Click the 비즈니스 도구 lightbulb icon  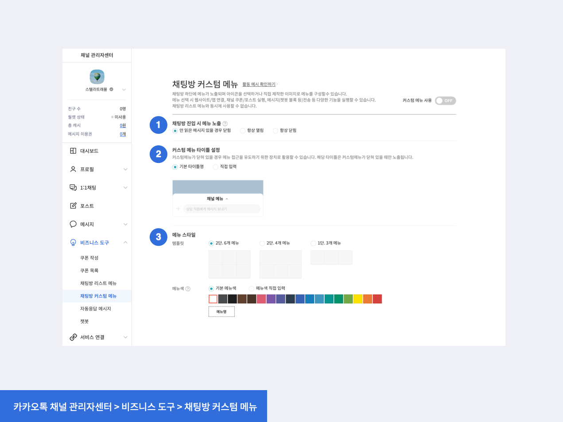pos(73,243)
